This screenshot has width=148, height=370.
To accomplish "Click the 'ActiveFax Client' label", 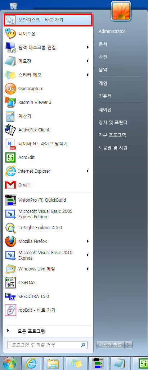I will pos(34,130).
